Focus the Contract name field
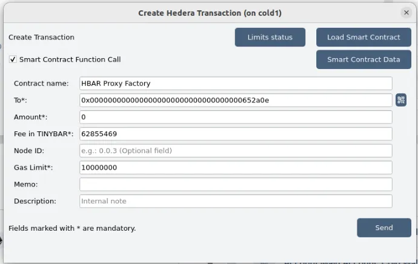 (x=236, y=84)
